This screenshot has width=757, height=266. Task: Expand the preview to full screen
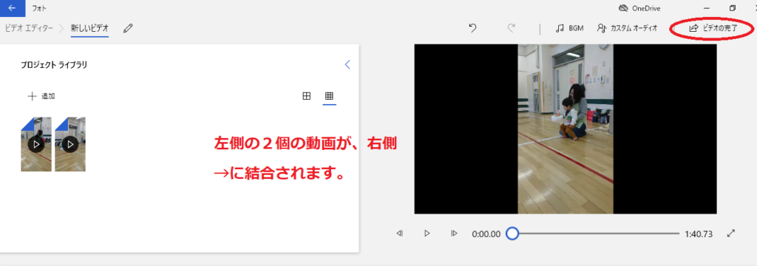click(x=731, y=233)
